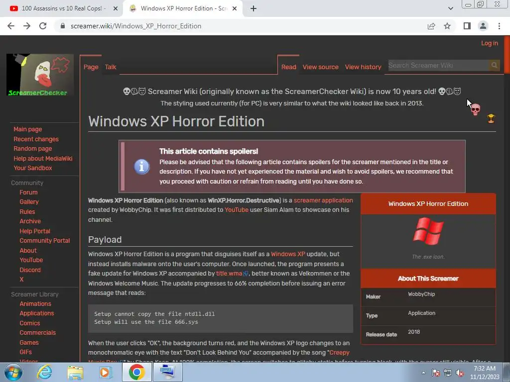The image size is (510, 382).
Task: Open the About link
Action: [28, 251]
